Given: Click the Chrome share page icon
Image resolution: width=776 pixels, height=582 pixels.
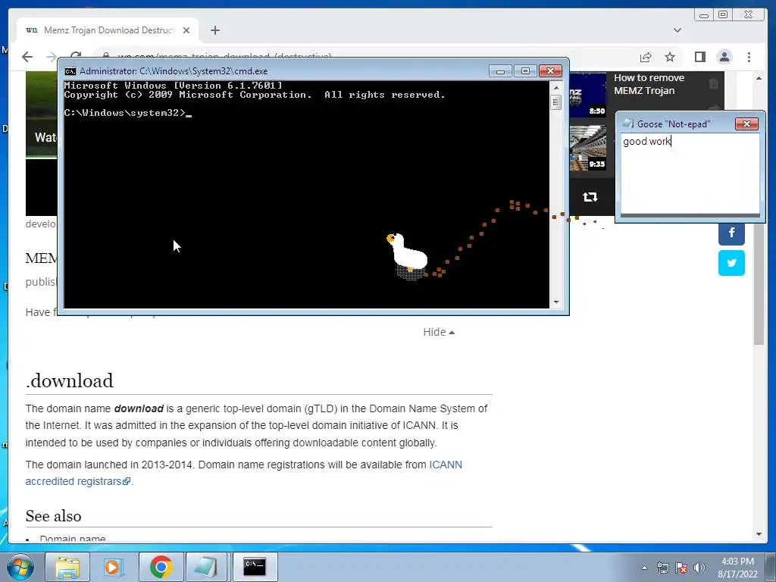Looking at the screenshot, I should (646, 58).
